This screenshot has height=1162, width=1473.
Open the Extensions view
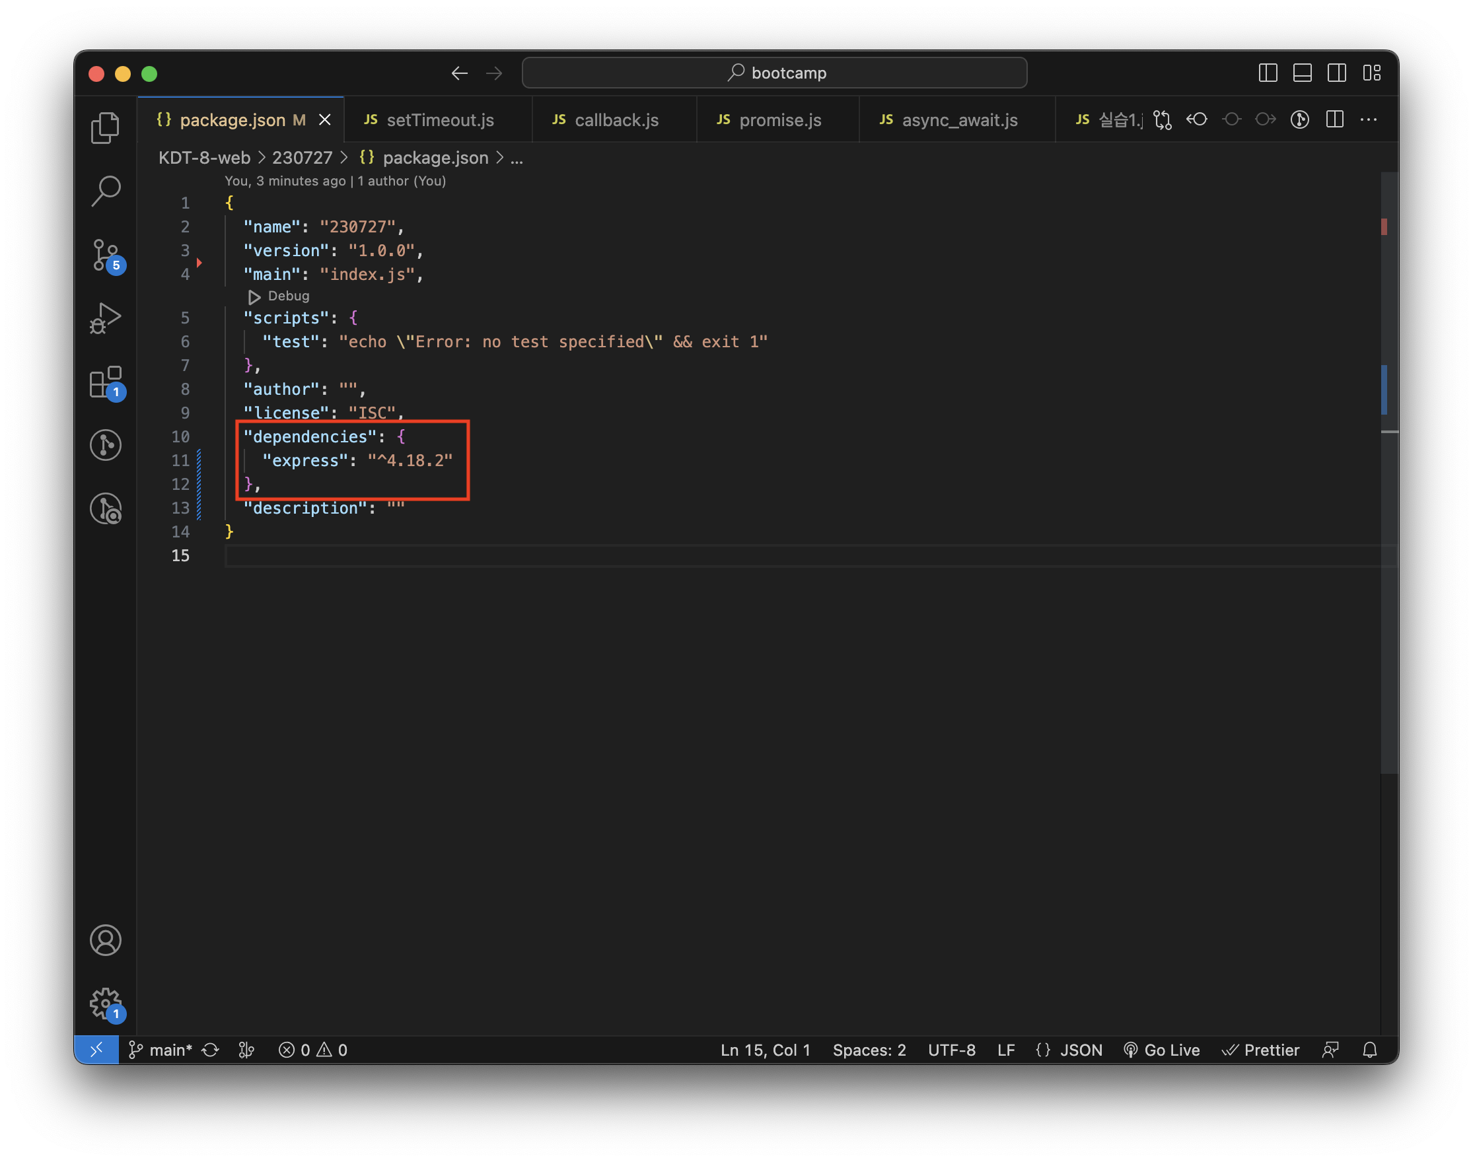pos(106,382)
